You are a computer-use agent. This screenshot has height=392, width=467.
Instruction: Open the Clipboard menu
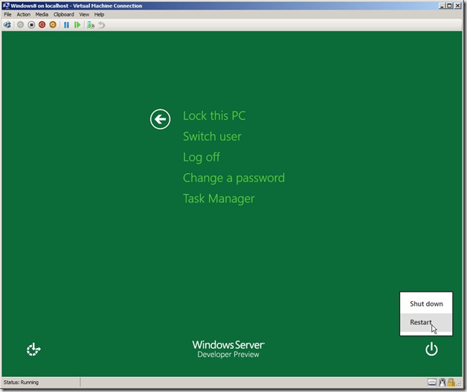click(64, 14)
